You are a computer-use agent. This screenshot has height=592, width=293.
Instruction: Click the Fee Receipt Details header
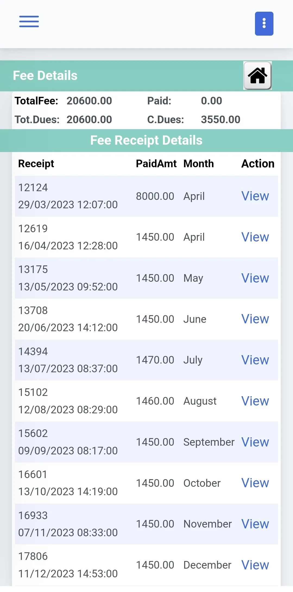tap(146, 140)
